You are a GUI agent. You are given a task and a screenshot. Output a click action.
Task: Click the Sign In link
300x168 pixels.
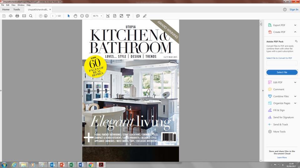(294, 10)
